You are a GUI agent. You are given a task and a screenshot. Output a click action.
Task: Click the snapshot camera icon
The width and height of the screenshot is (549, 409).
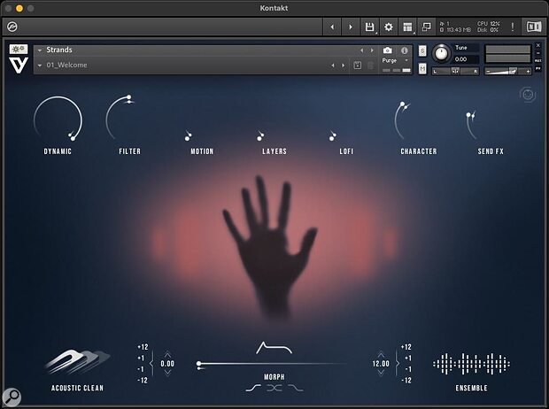[x=387, y=50]
